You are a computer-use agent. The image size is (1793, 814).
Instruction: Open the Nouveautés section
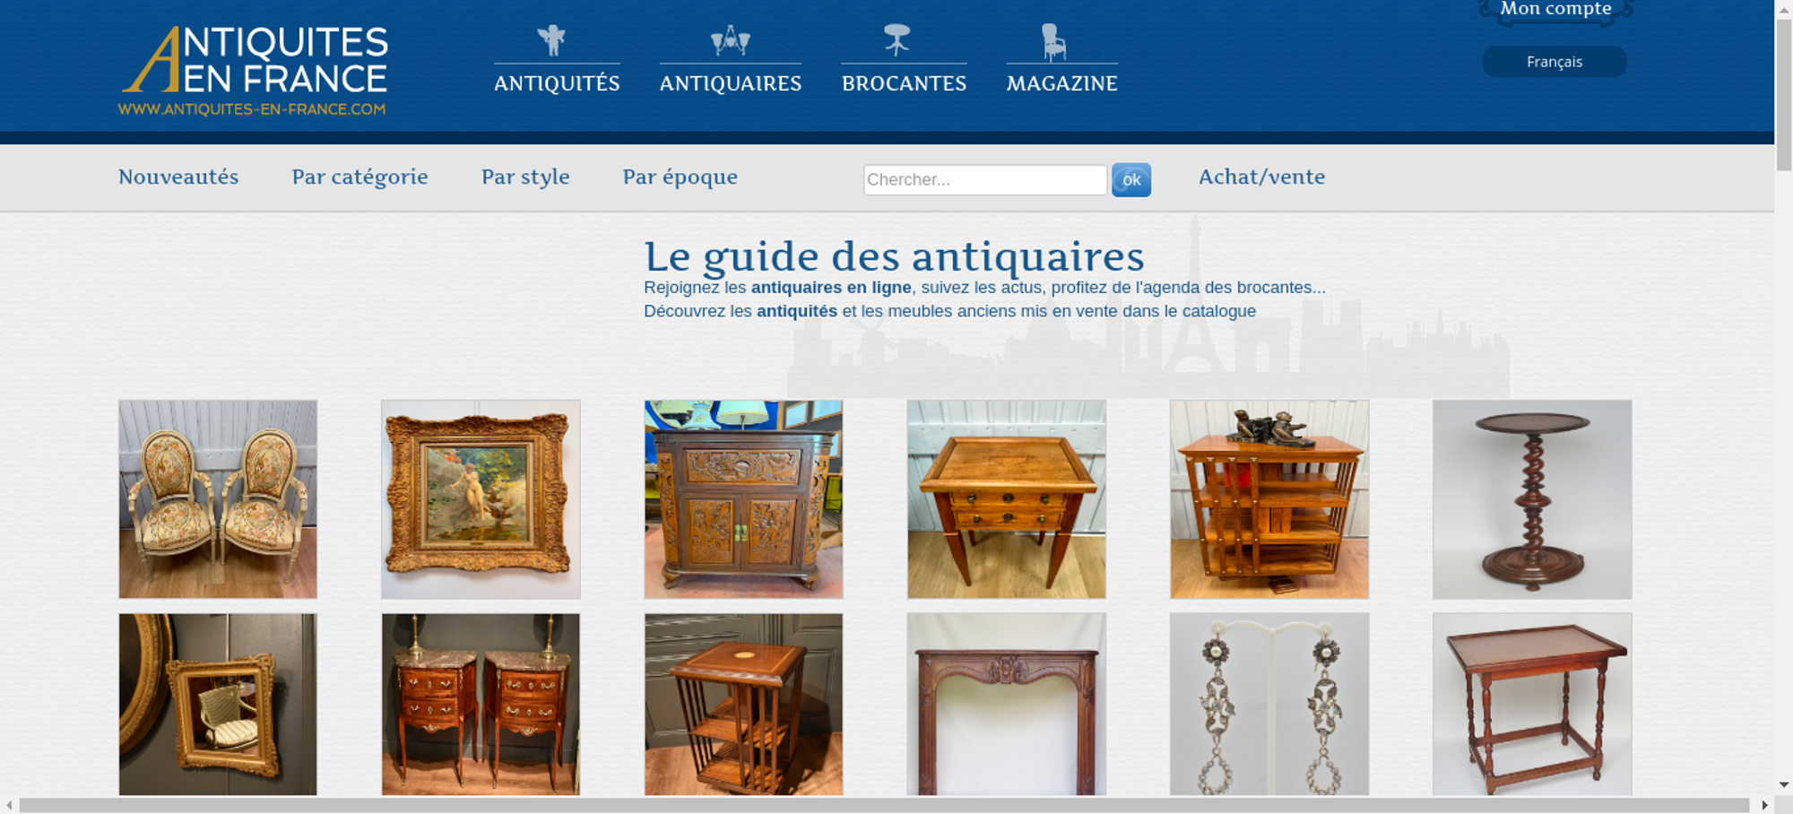point(178,177)
